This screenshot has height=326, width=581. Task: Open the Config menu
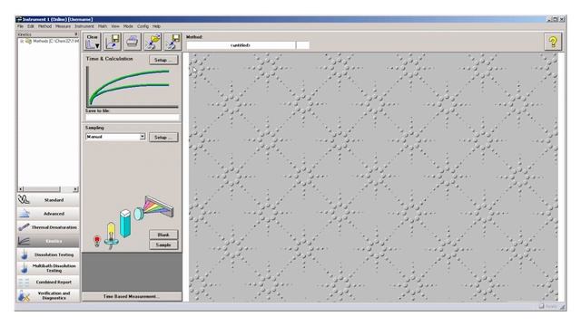coord(143,26)
